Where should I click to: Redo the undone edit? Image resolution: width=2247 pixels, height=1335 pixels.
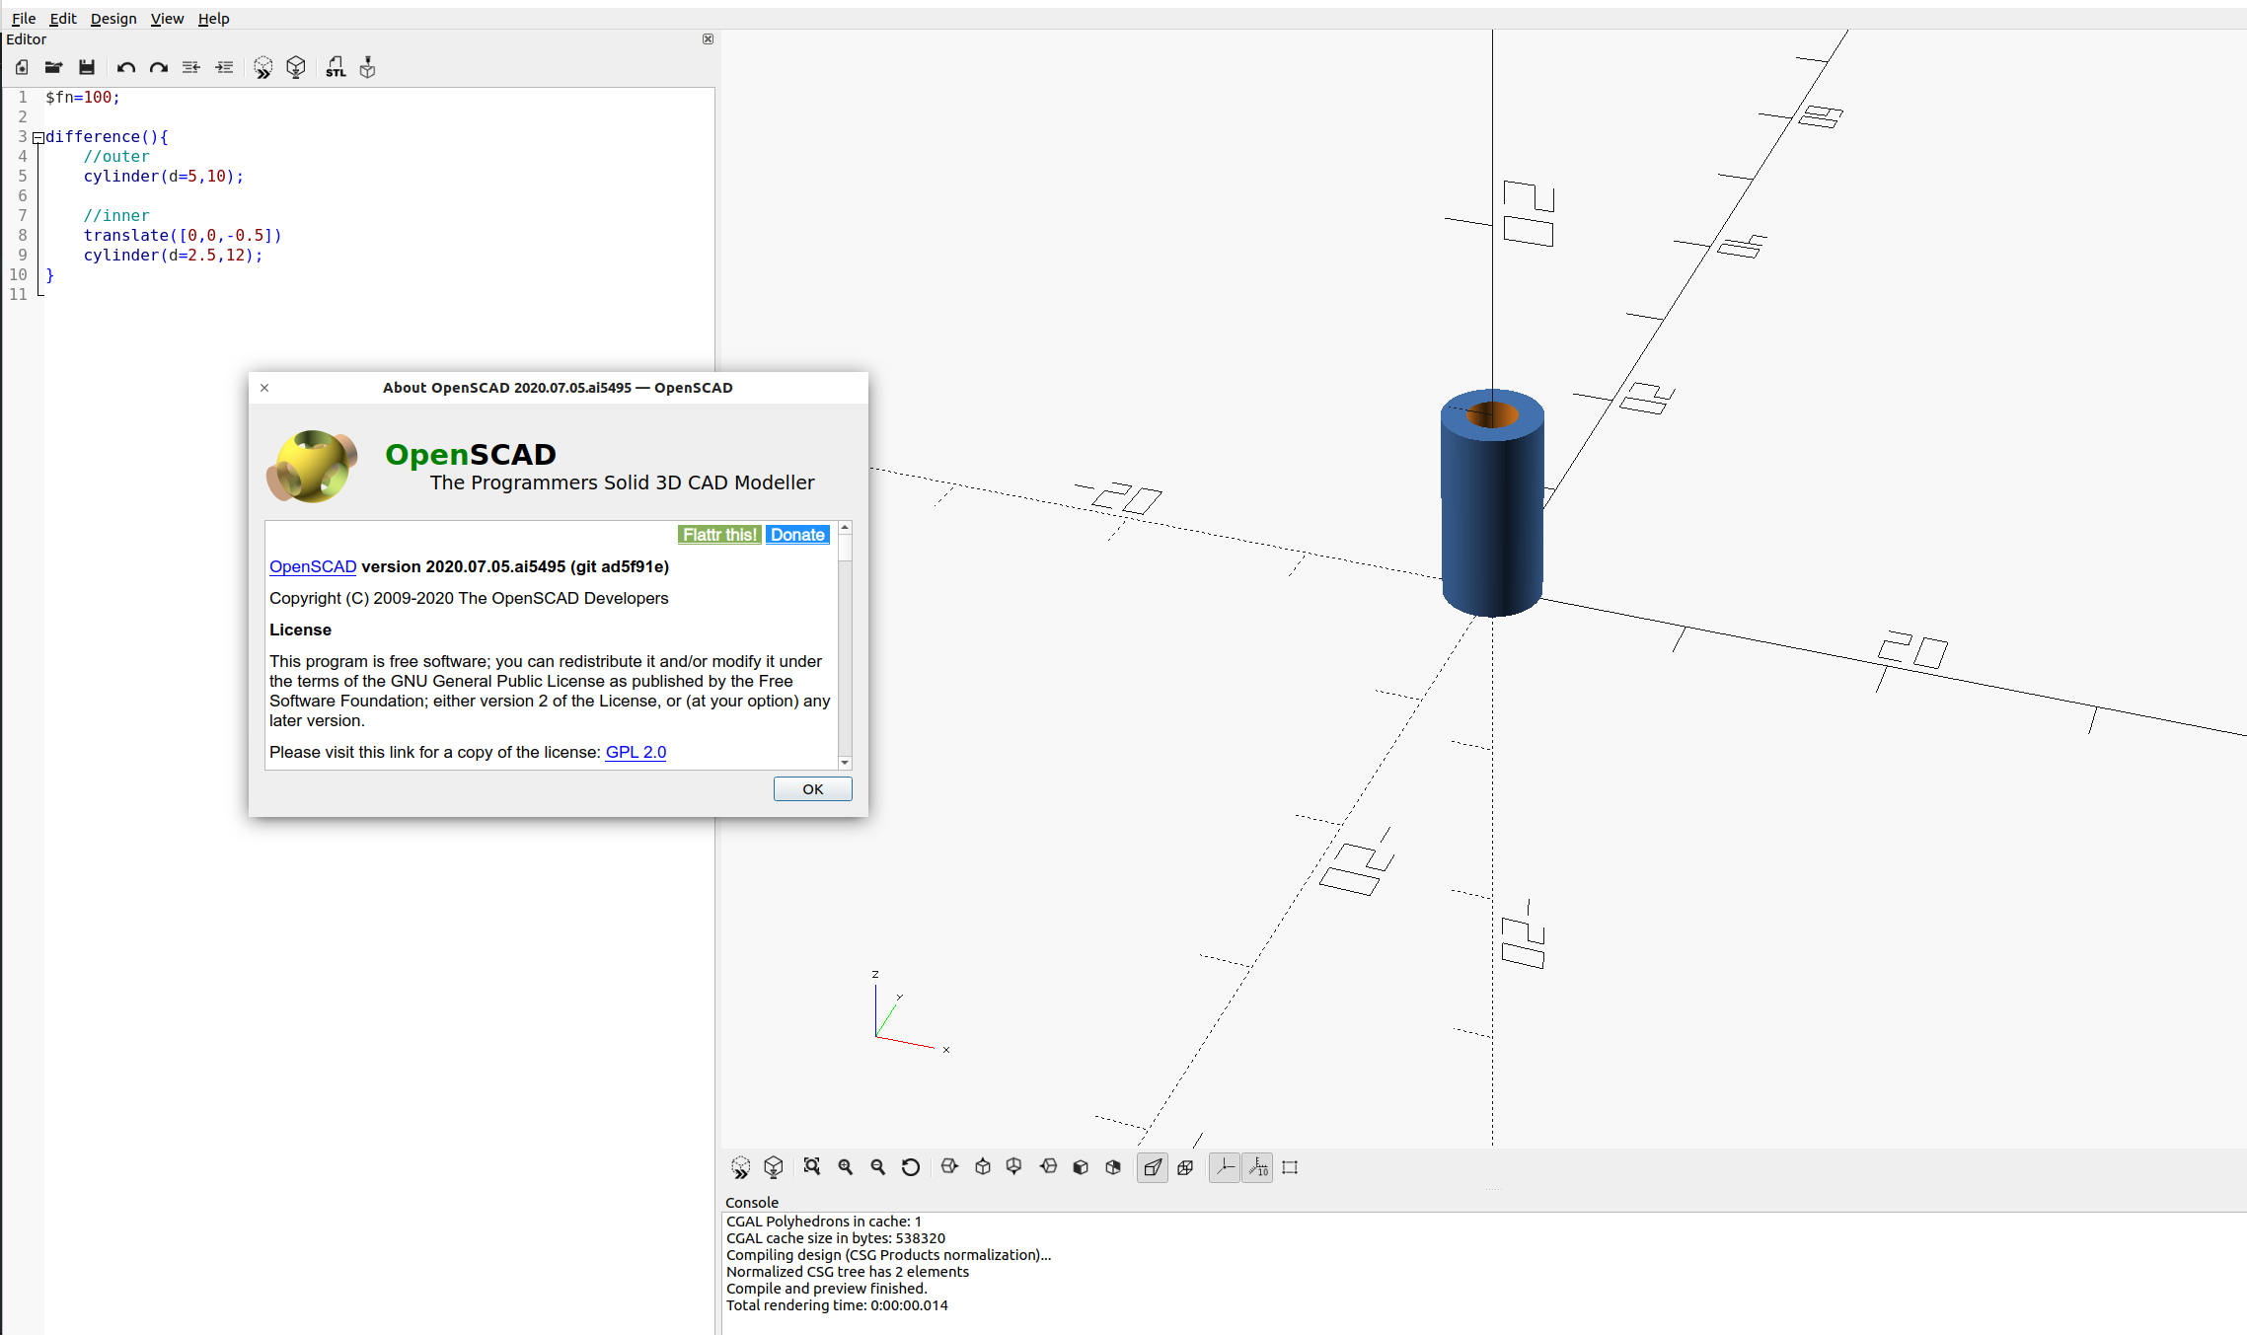[158, 66]
